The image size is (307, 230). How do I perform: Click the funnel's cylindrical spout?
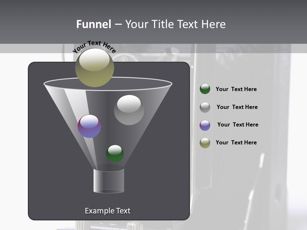(109, 181)
